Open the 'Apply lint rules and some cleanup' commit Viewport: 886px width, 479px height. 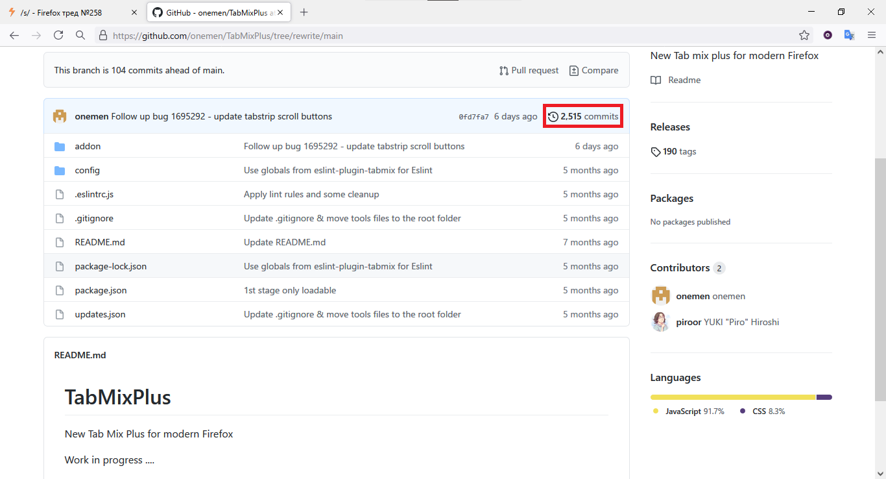pyautogui.click(x=311, y=194)
